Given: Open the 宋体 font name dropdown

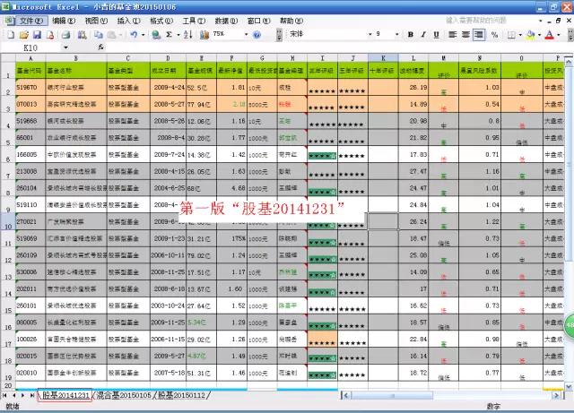Looking at the screenshot, I should tap(370, 34).
